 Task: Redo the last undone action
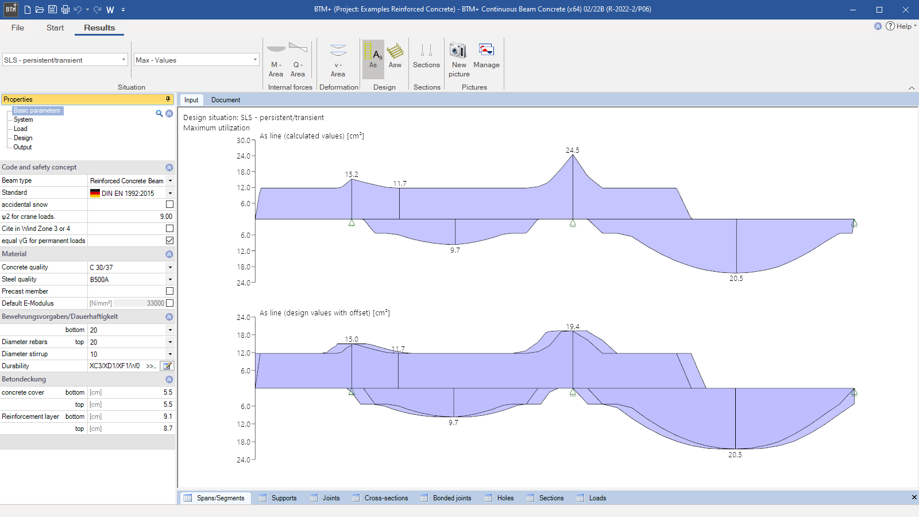click(97, 10)
